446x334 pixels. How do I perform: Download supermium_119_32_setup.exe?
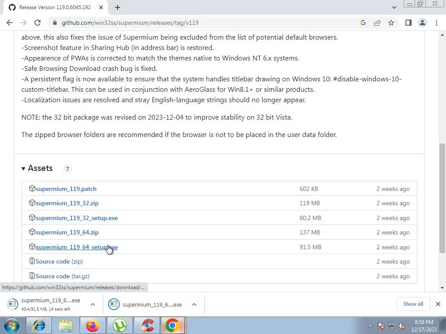pyautogui.click(x=77, y=218)
